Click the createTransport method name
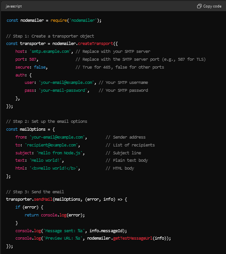Viewport: 226px width, 254px height. (95, 44)
